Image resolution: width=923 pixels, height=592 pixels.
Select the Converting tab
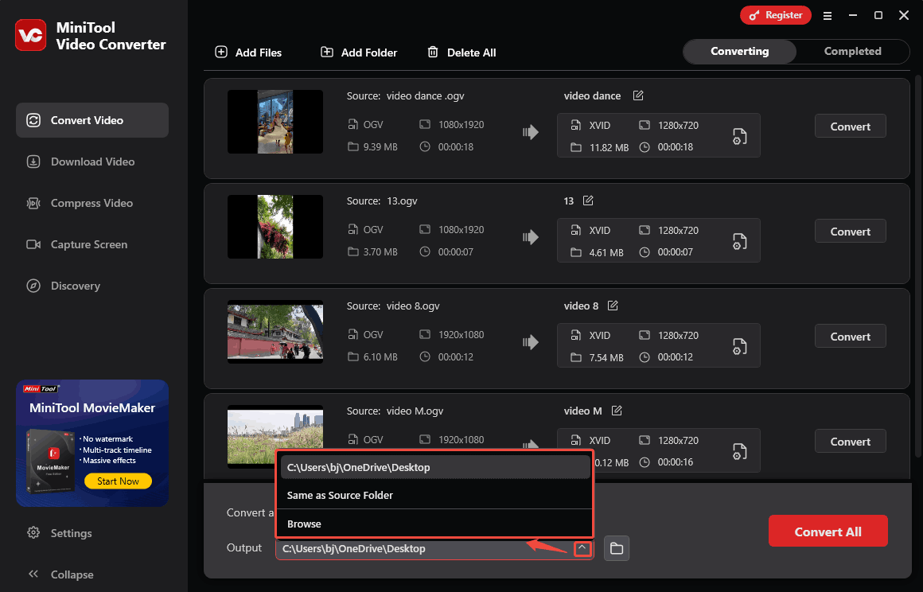[x=739, y=52]
